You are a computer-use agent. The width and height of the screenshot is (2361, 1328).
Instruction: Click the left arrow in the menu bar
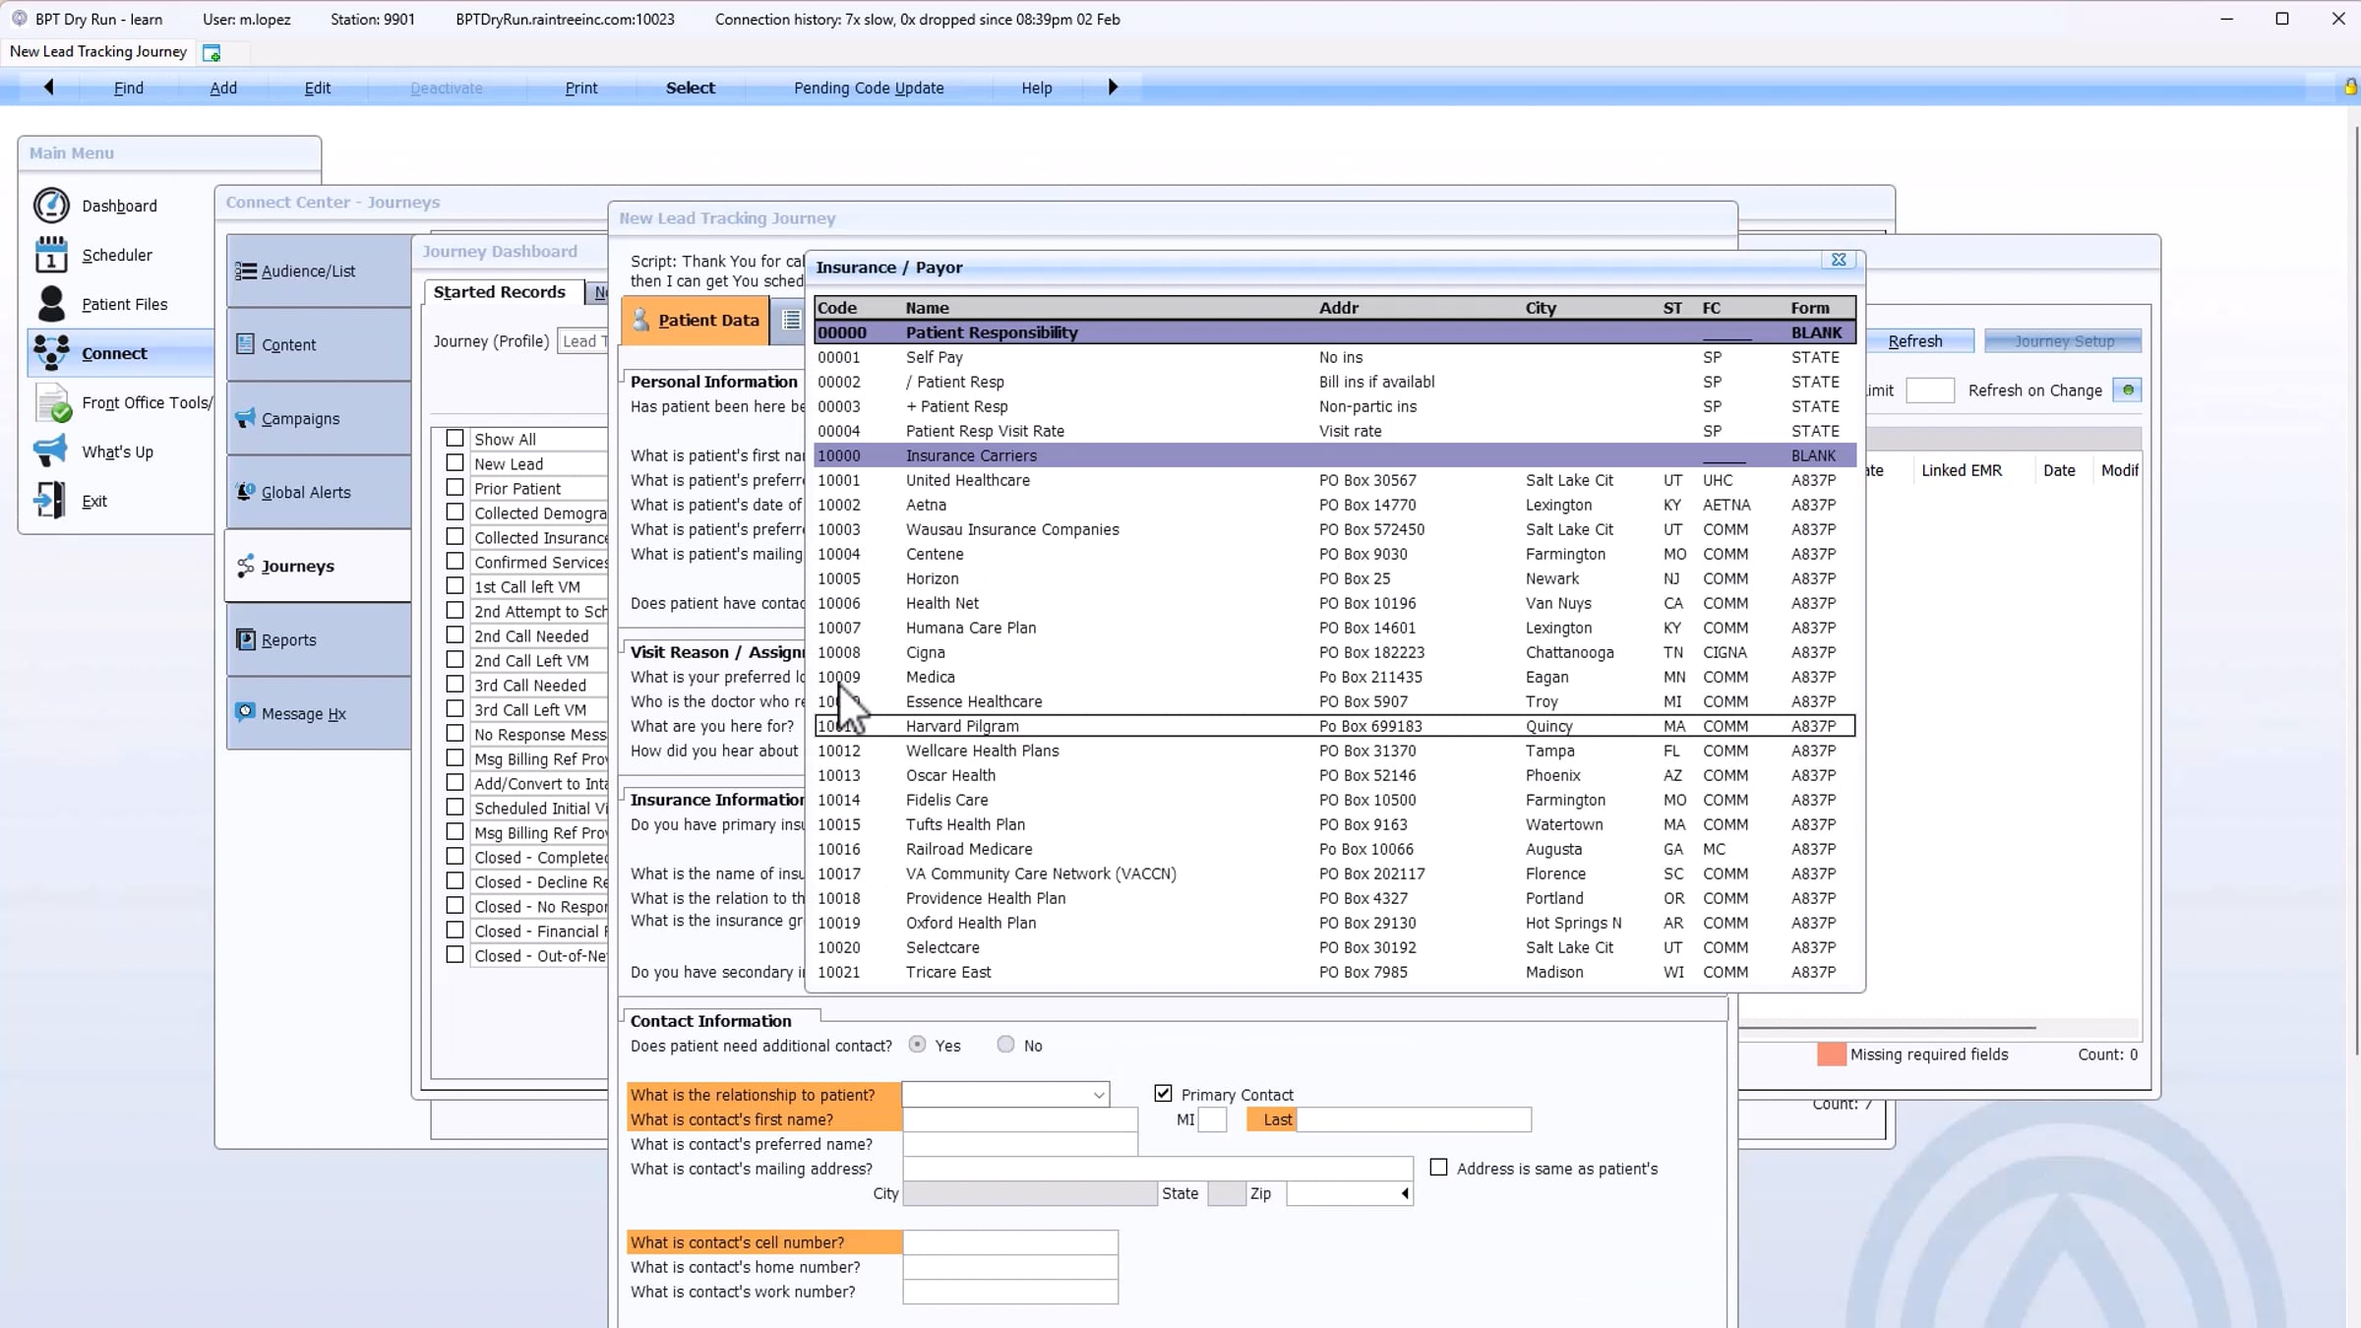point(48,88)
